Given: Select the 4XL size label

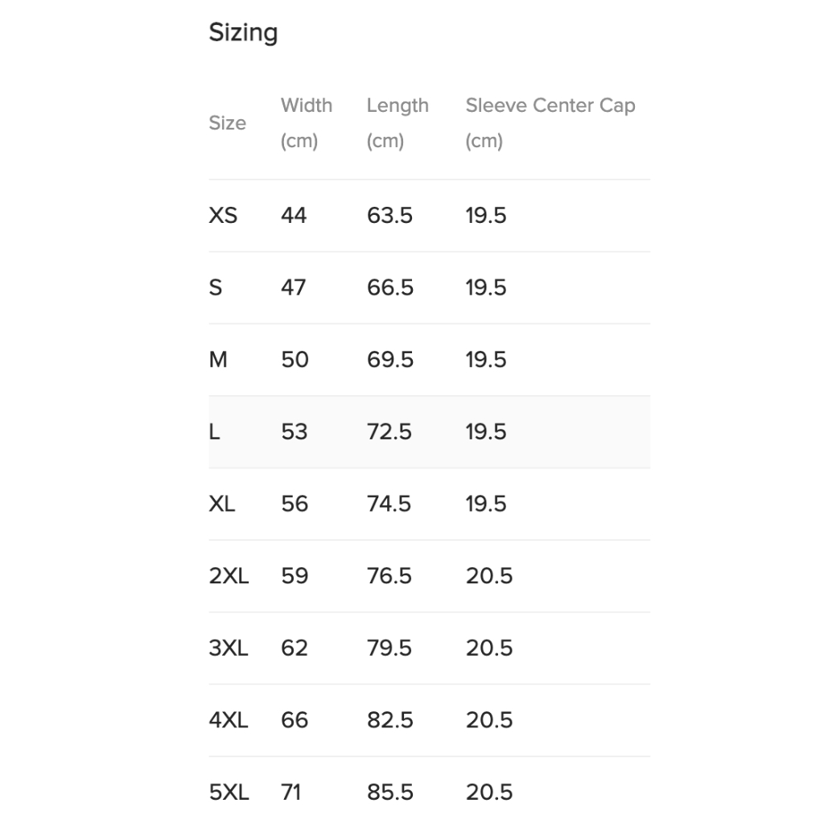Looking at the screenshot, I should pos(229,720).
